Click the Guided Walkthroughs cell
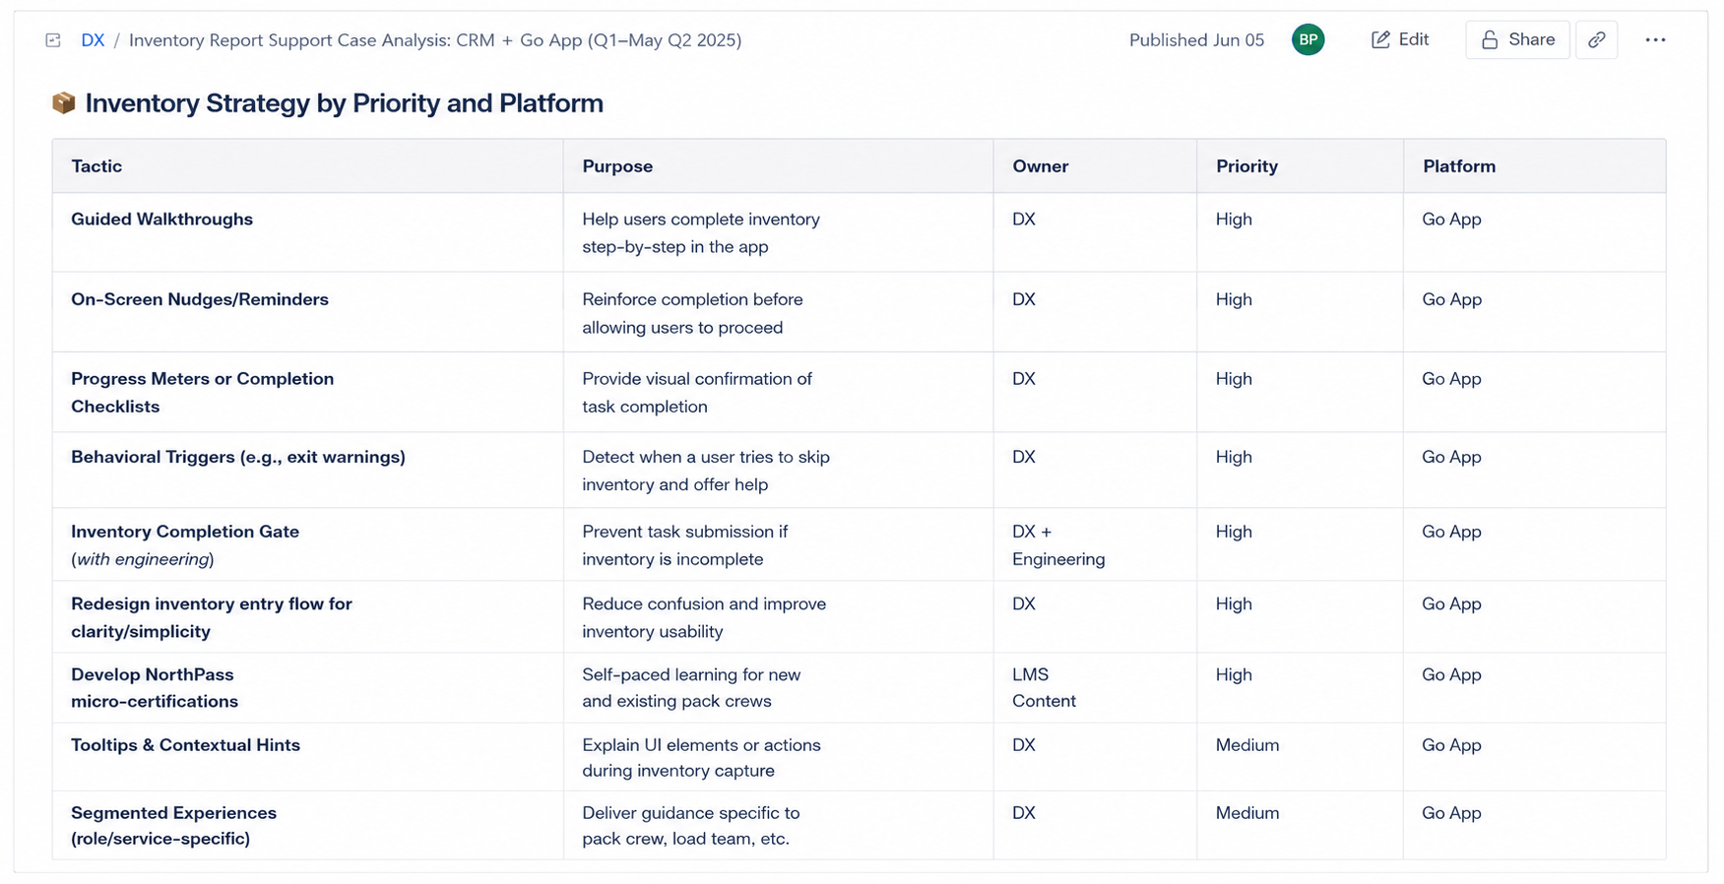The image size is (1724, 884). 307,232
